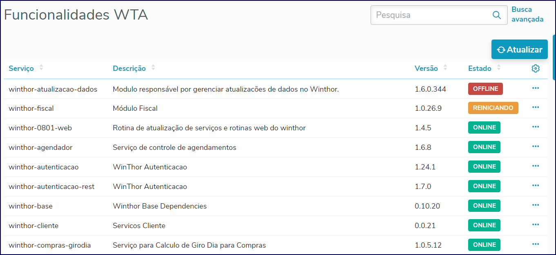Viewport: 556px width, 255px height.
Task: Click the search magnifier icon
Action: tap(497, 15)
